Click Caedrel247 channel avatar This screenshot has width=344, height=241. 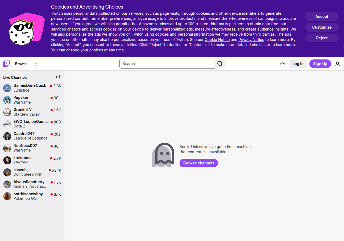point(7,136)
